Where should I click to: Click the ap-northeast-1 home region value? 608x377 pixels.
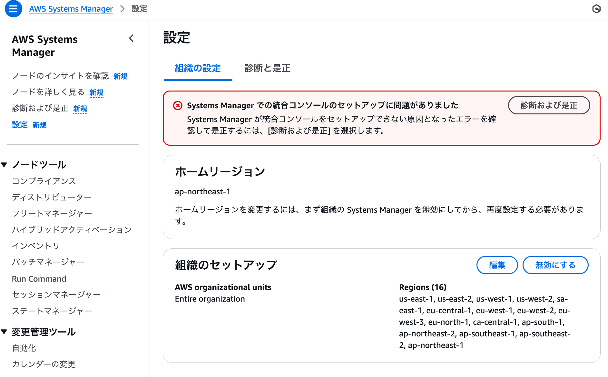(202, 192)
